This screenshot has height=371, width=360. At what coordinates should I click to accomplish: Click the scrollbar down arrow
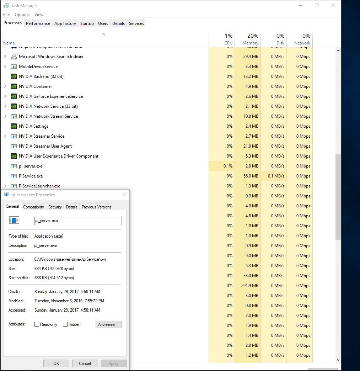tap(338, 360)
